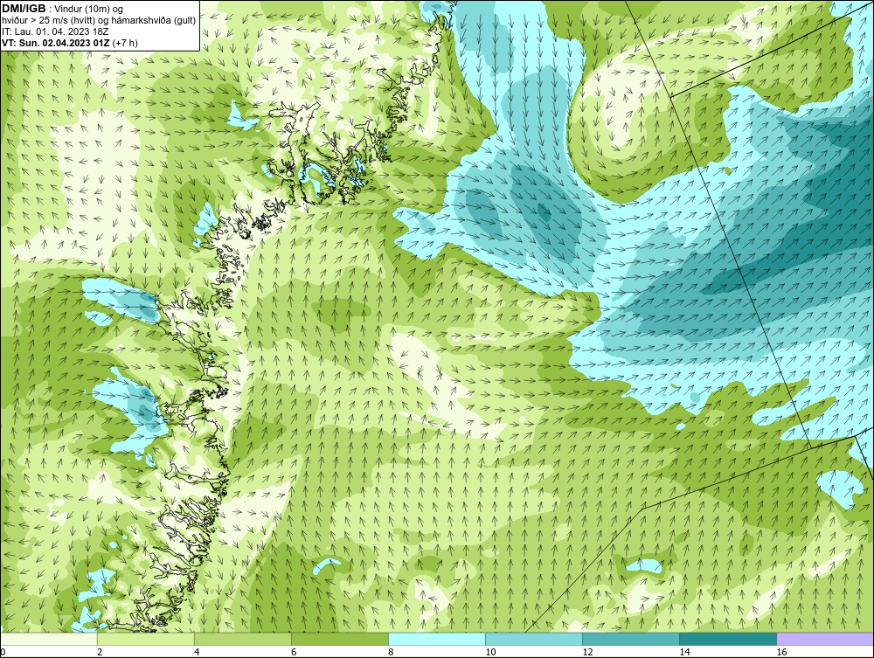The image size is (874, 658).
Task: Click the legend label 16
Action: pos(781,652)
